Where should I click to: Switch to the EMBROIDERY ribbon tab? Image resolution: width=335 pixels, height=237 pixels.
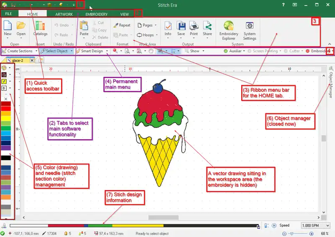point(96,14)
